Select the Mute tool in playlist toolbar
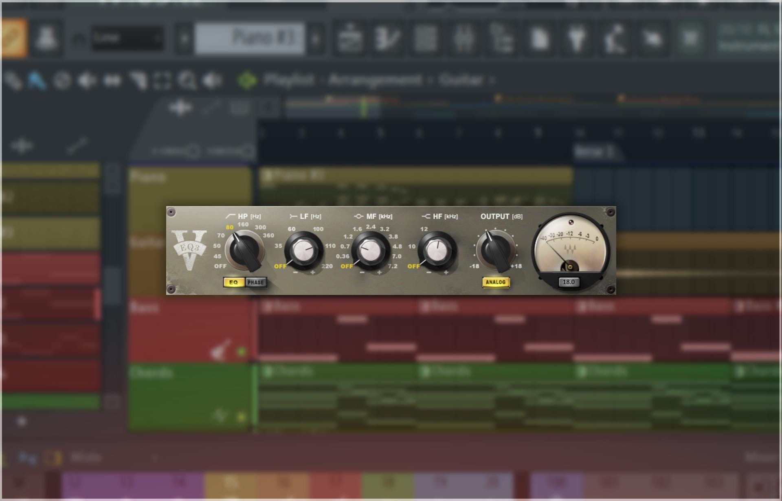The height and width of the screenshot is (501, 782). tap(87, 81)
